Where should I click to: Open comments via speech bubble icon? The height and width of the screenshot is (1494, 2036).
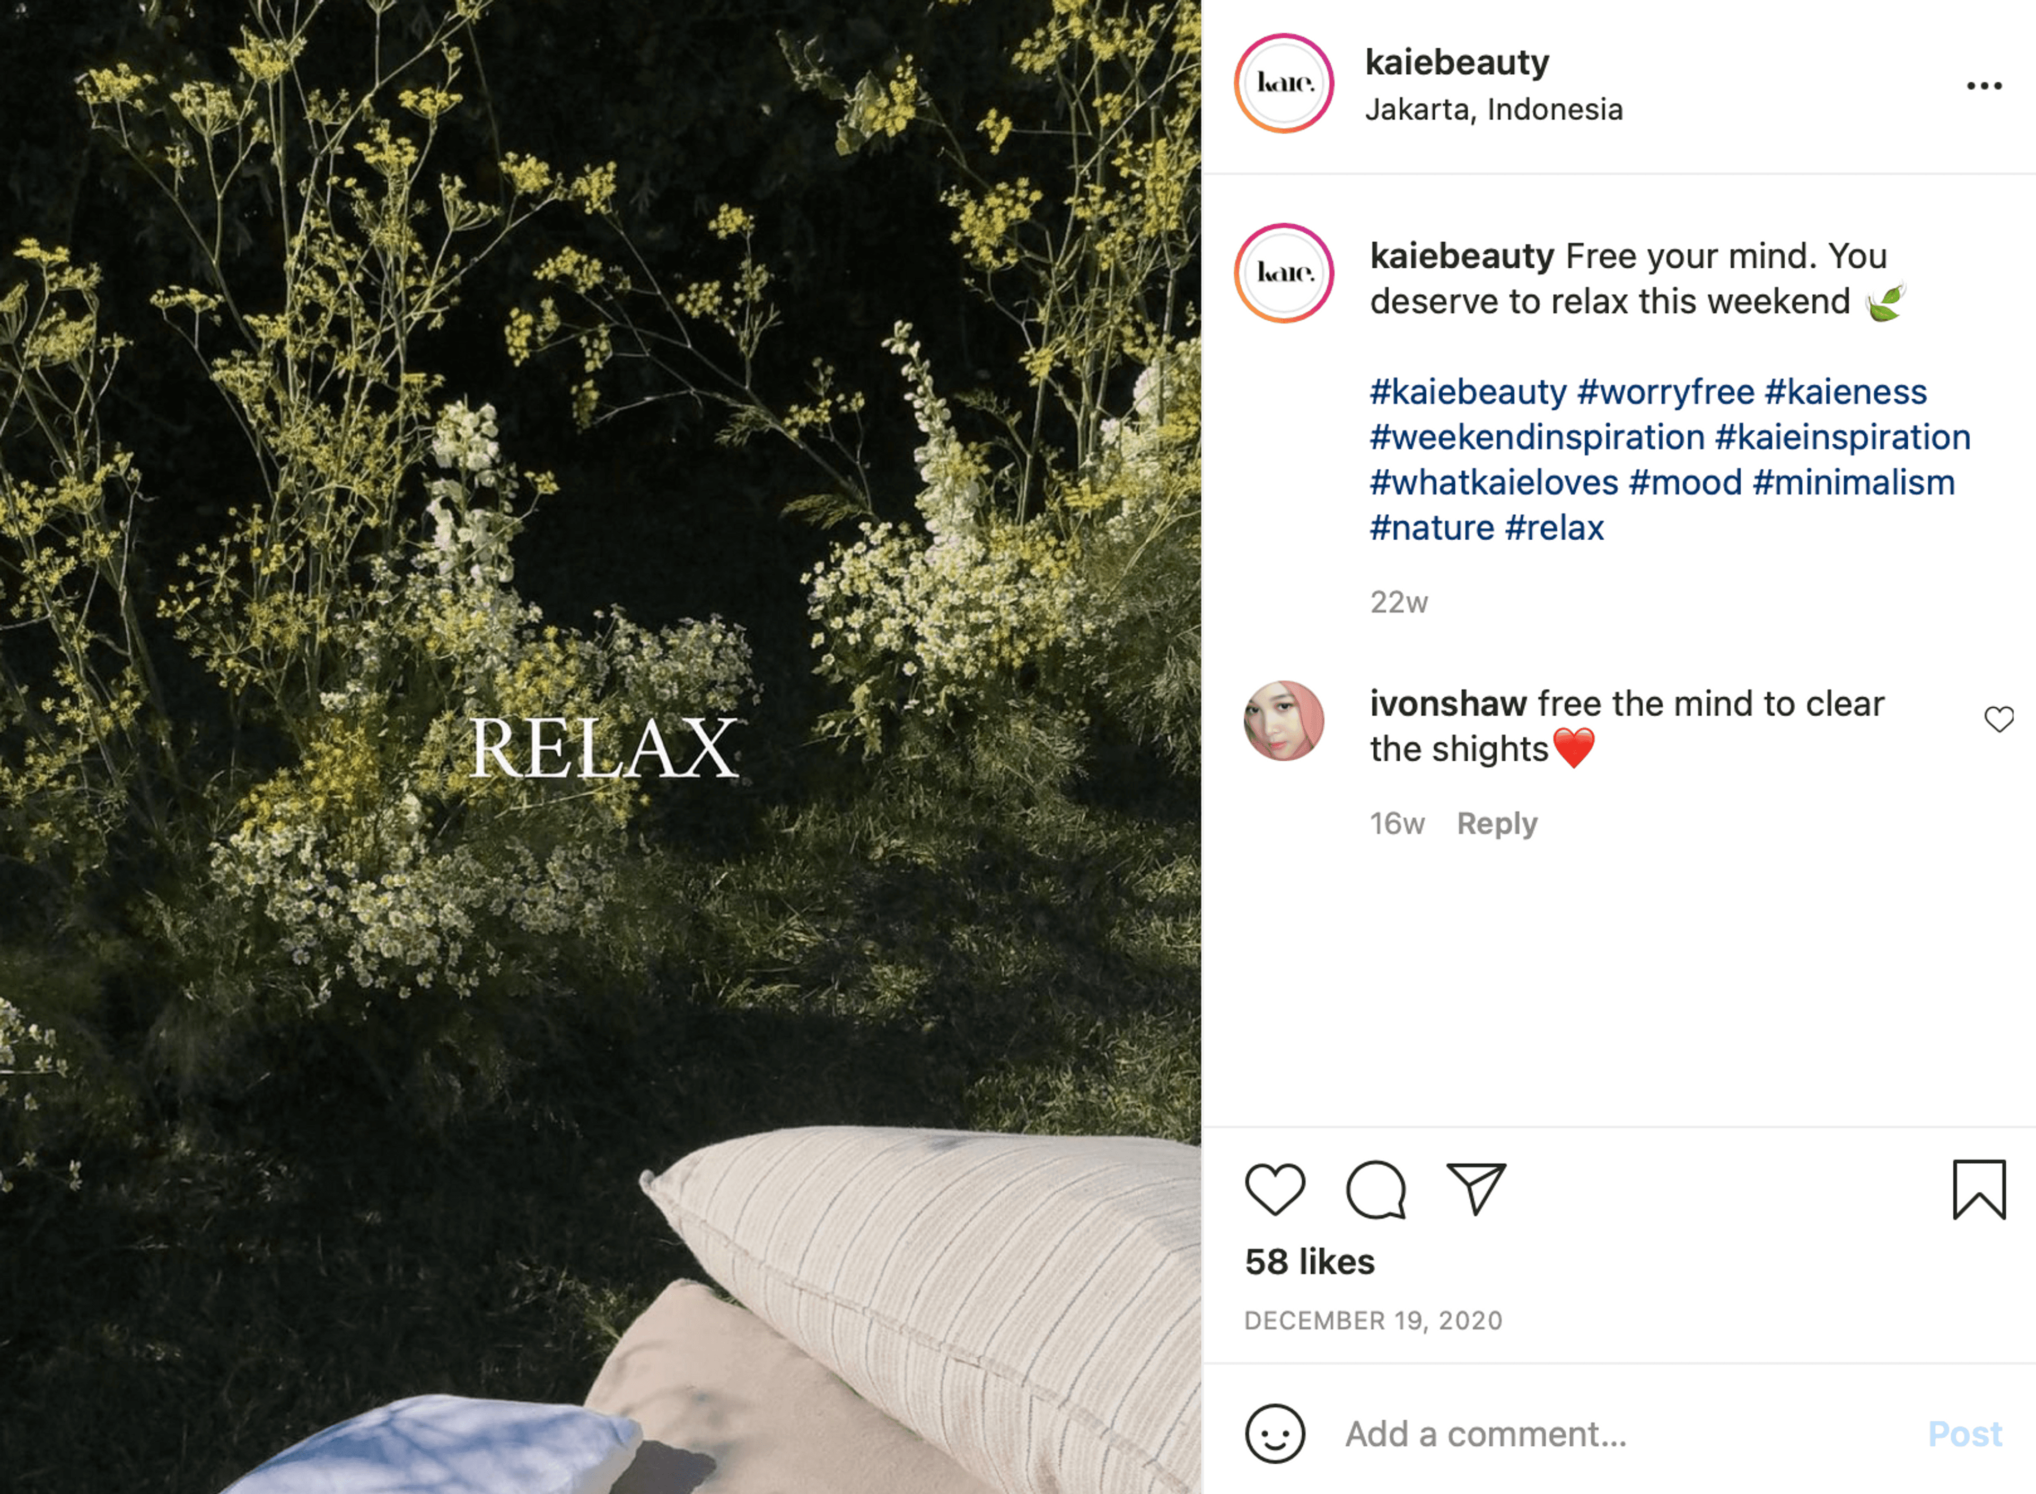(1376, 1190)
